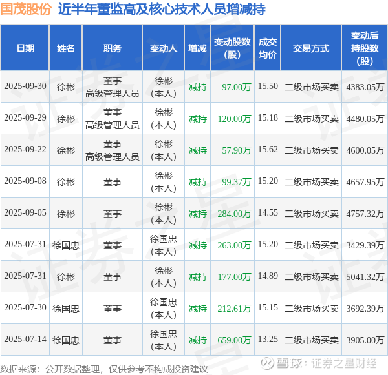Click 董事 position in the 2025-09-08 row
The height and width of the screenshot is (375, 388).
[x=113, y=182]
